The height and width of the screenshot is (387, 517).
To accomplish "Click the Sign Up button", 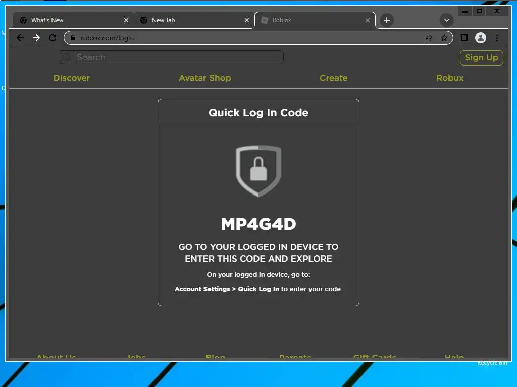I will 481,58.
